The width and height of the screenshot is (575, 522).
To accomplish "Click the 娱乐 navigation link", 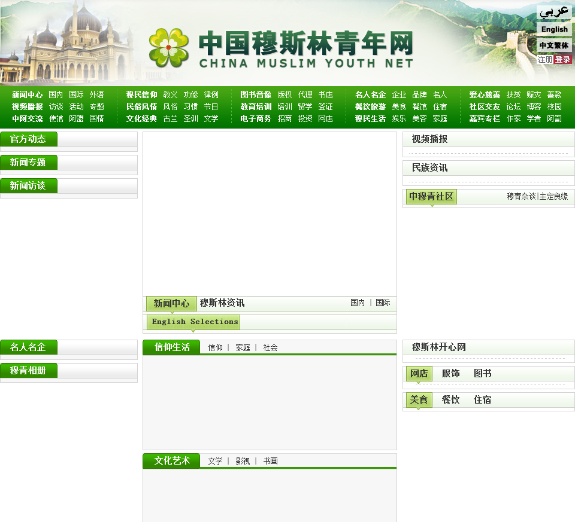I will pyautogui.click(x=399, y=118).
